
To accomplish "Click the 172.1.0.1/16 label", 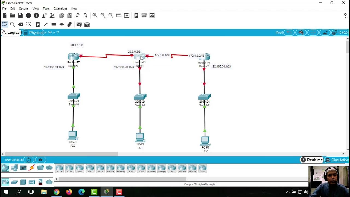I will (x=162, y=55).
